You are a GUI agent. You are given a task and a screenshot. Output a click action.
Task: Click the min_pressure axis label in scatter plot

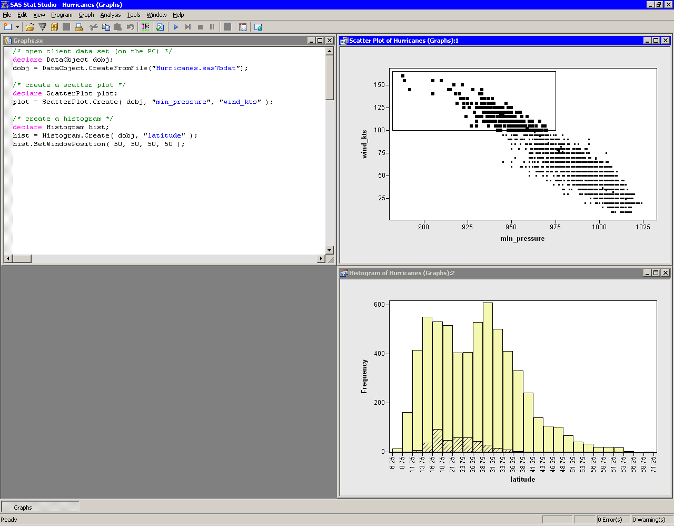pyautogui.click(x=522, y=239)
